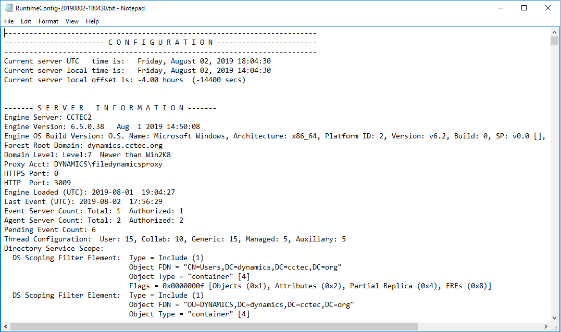
Task: Place cursor in the Engine Server: CCTEC2 line
Action: coord(47,117)
